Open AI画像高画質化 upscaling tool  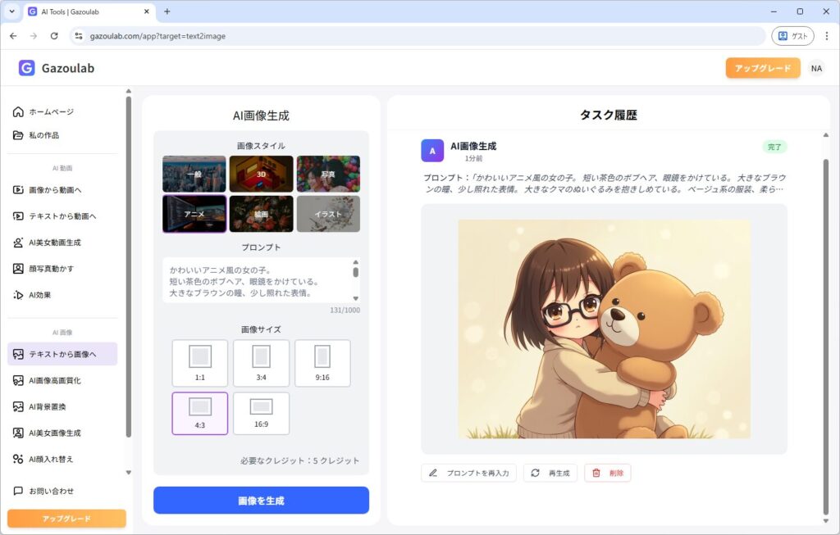(54, 380)
